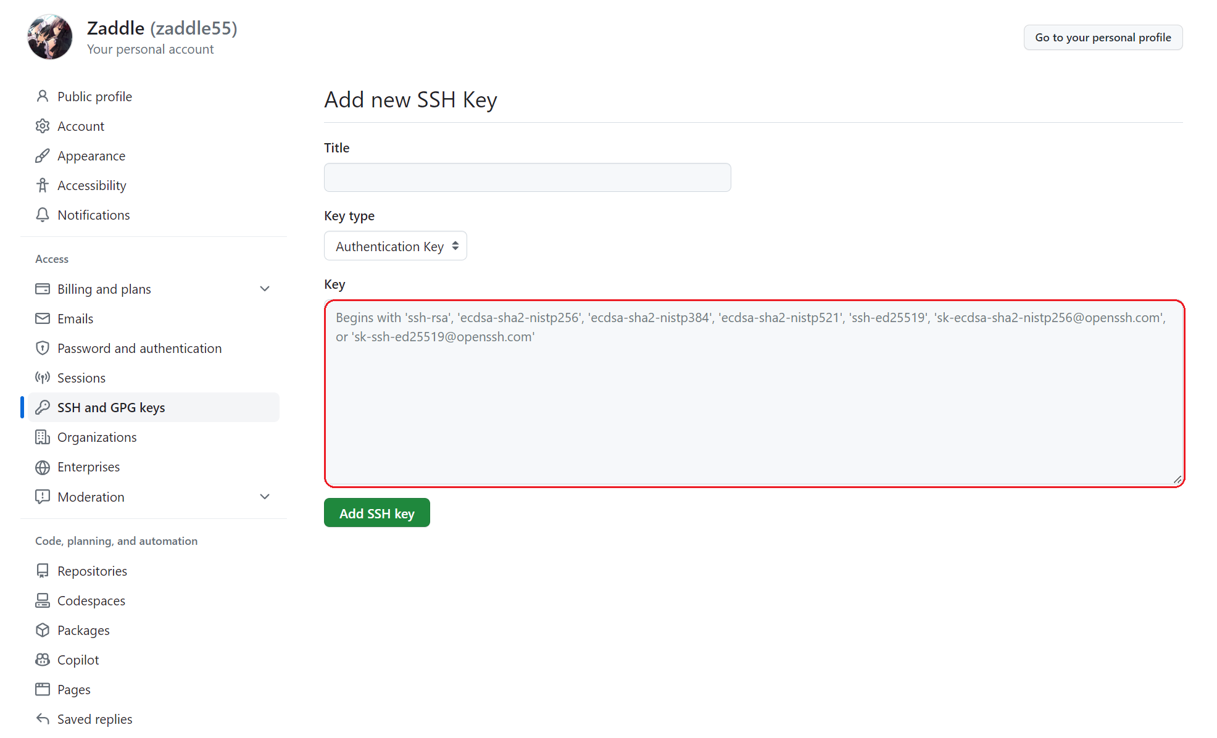
Task: Click the Add SSH key button
Action: 376,513
